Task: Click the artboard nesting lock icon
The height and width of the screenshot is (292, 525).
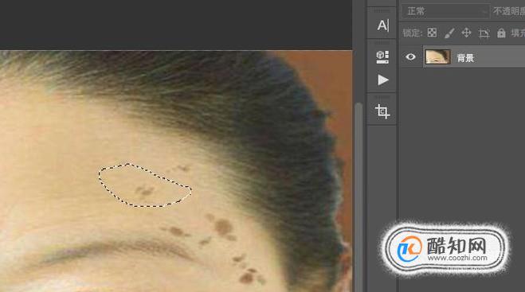Action: click(x=484, y=33)
